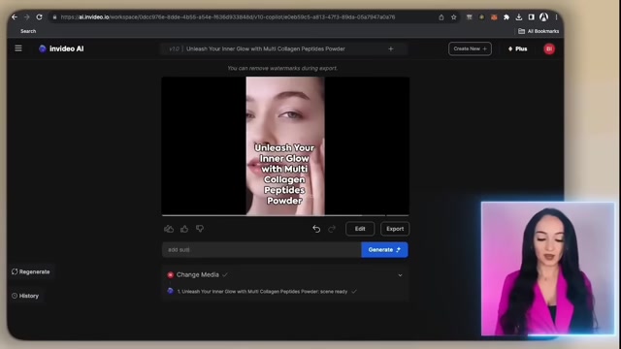Open the Chrome three-dot menu
The image size is (621, 349).
(x=556, y=17)
